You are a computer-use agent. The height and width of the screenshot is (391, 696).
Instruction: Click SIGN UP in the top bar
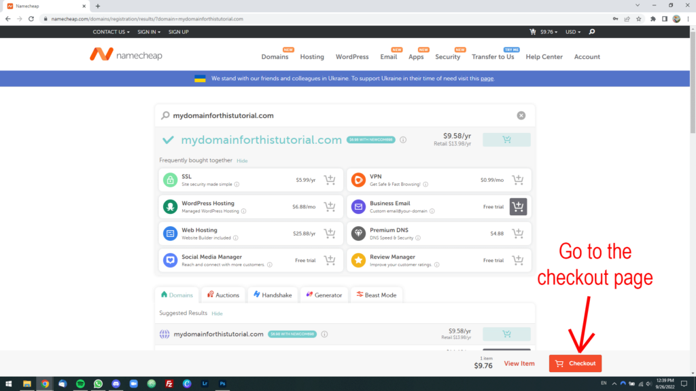click(179, 32)
